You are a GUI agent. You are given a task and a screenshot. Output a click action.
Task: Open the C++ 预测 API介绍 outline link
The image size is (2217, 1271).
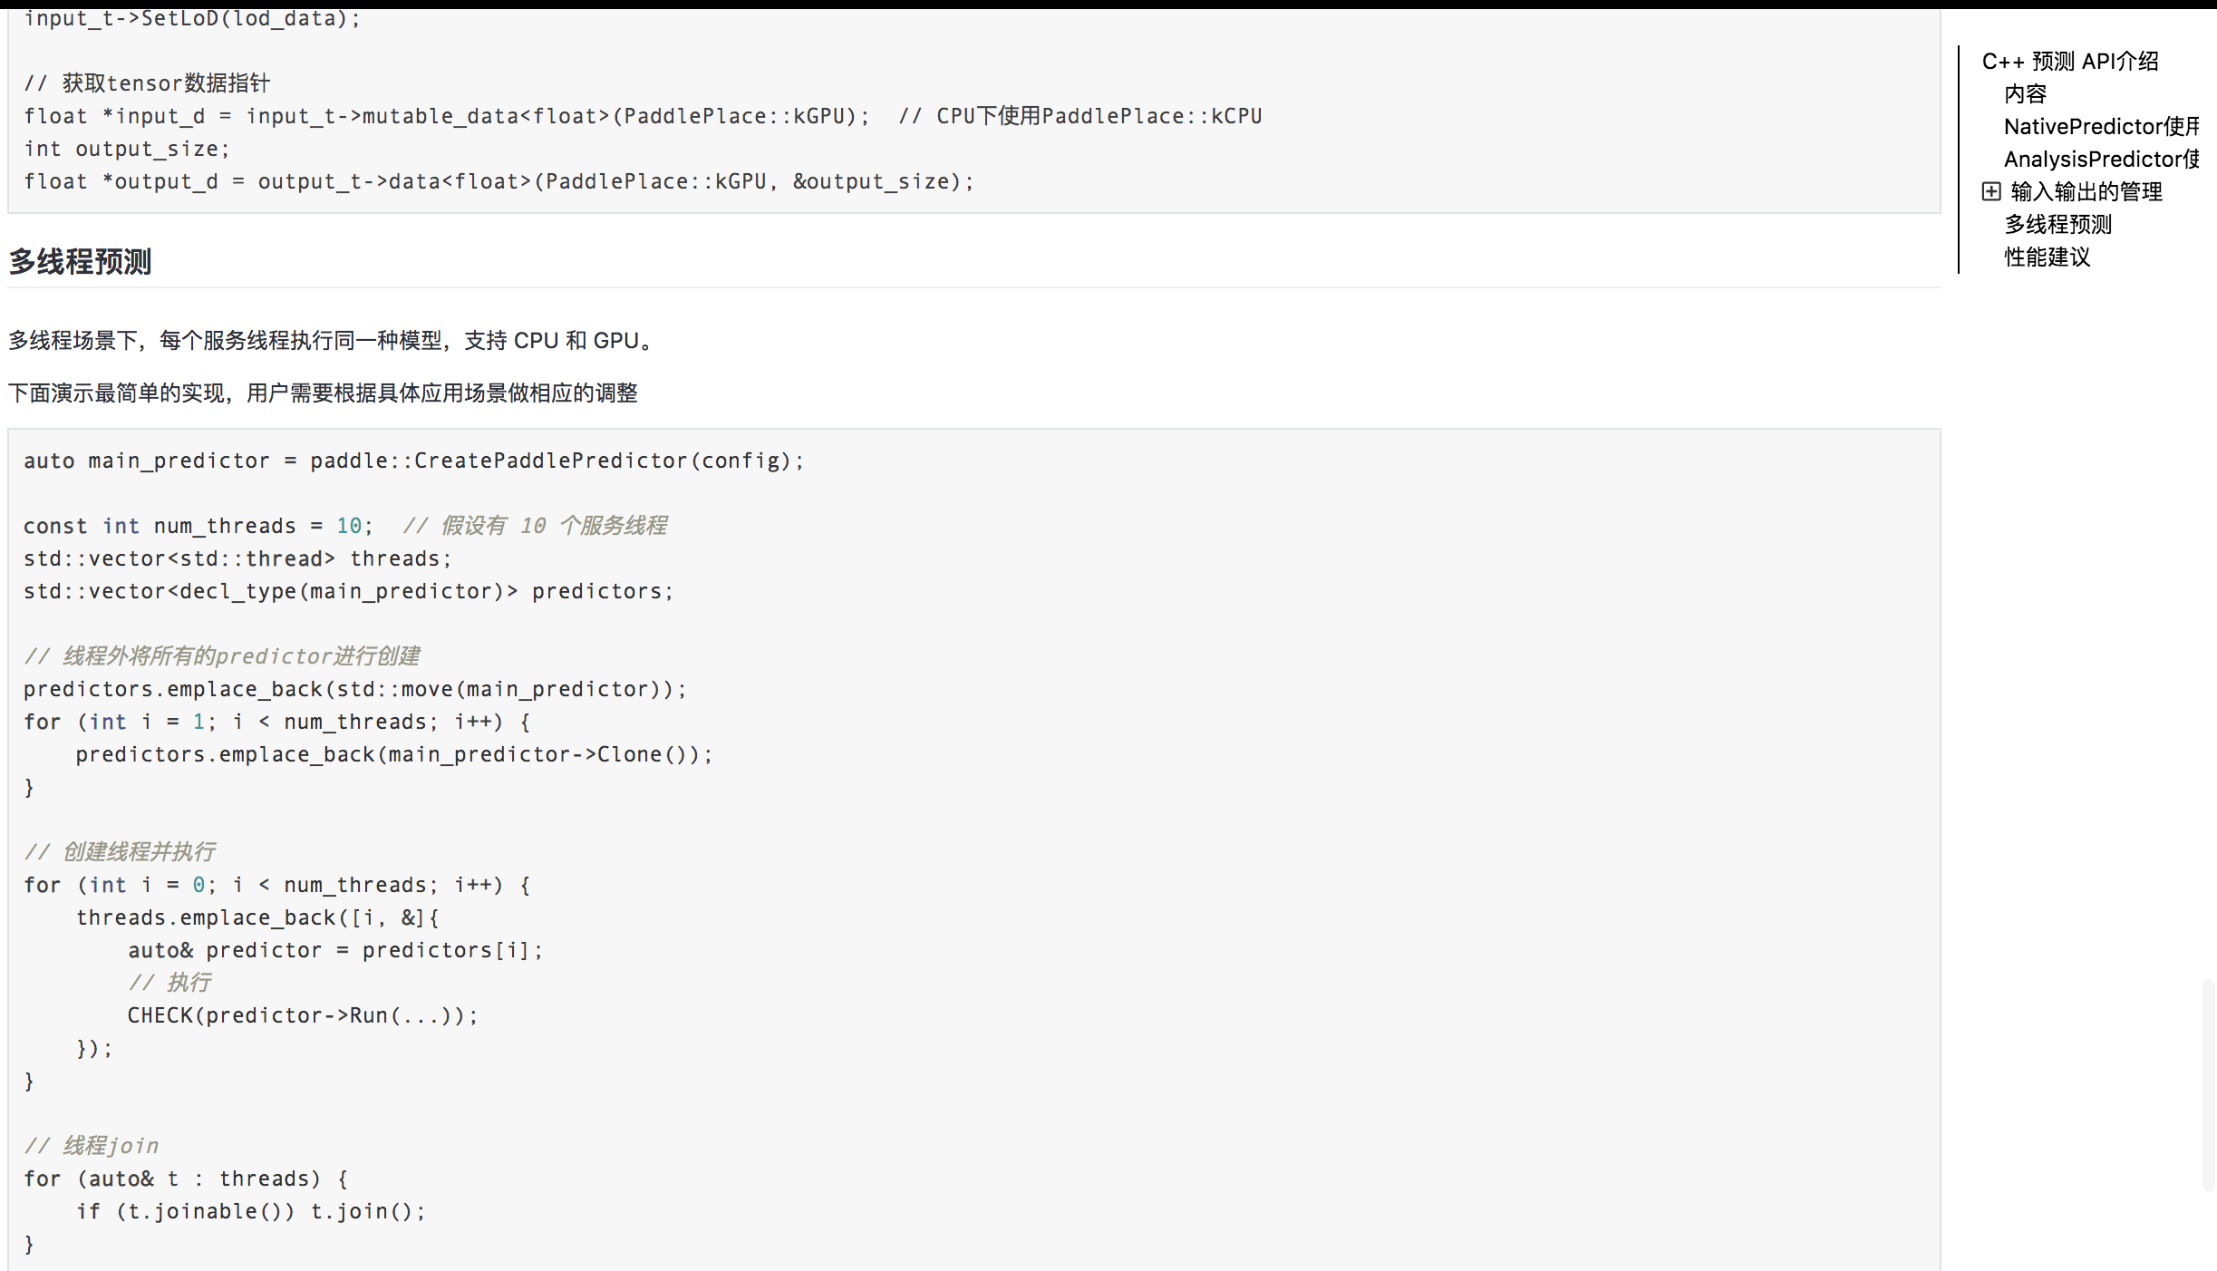2069,61
